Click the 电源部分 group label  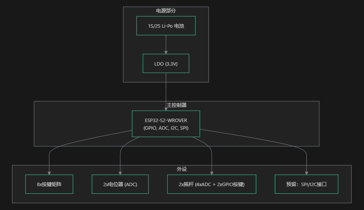(x=166, y=11)
